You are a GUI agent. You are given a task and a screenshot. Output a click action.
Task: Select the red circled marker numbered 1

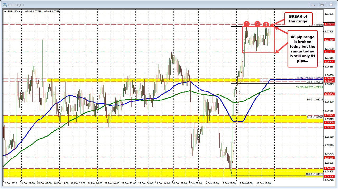[x=247, y=24]
